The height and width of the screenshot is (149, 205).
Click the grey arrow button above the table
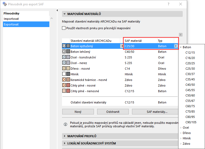coord(181,35)
